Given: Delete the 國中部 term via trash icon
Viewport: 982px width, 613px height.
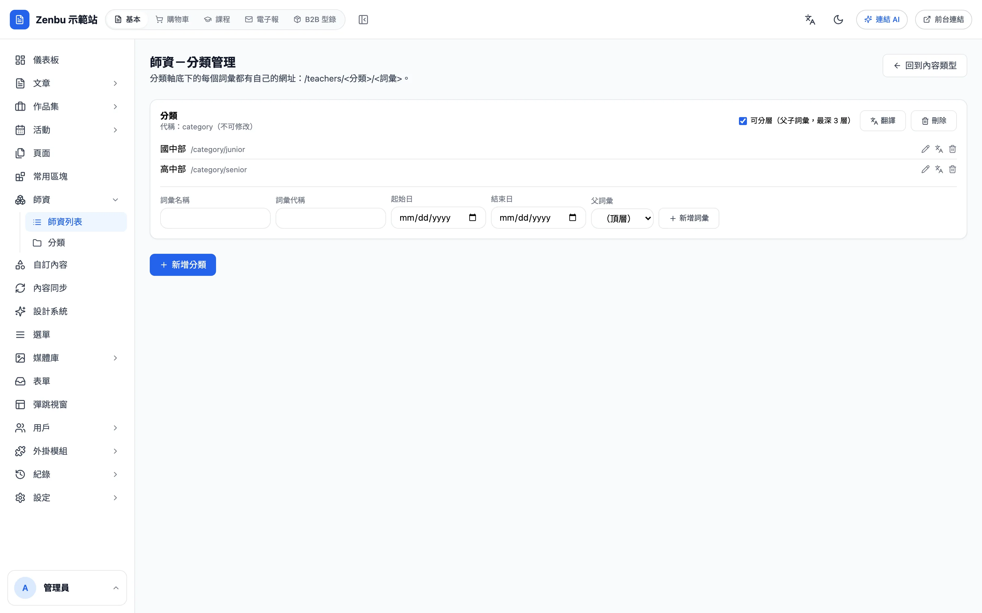Looking at the screenshot, I should [x=952, y=149].
